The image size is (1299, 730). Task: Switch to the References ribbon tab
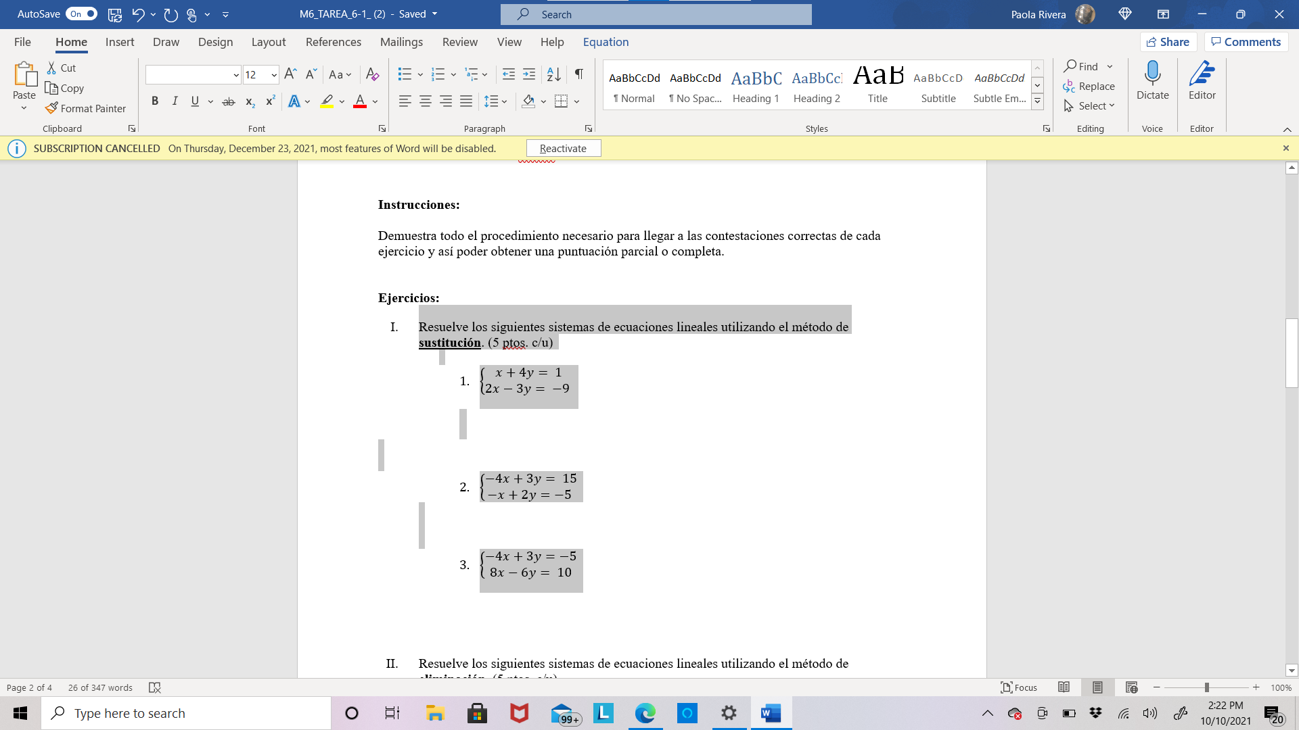333,42
